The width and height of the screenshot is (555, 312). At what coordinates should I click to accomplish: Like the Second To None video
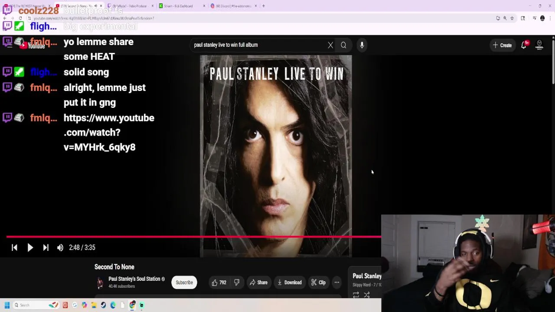[x=219, y=283]
